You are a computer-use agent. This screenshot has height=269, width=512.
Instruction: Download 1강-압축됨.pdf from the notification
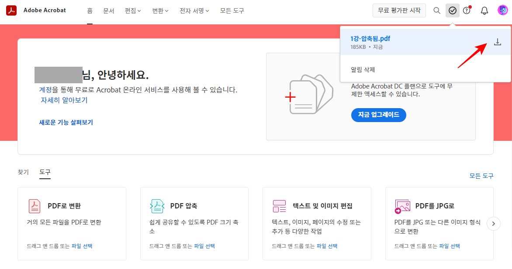tap(497, 42)
